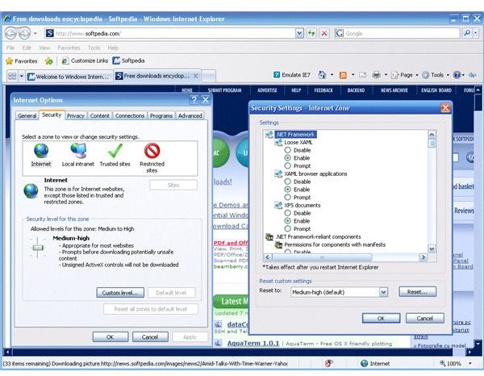
Task: Click the settings list scroll down arrow
Action: coord(432,249)
